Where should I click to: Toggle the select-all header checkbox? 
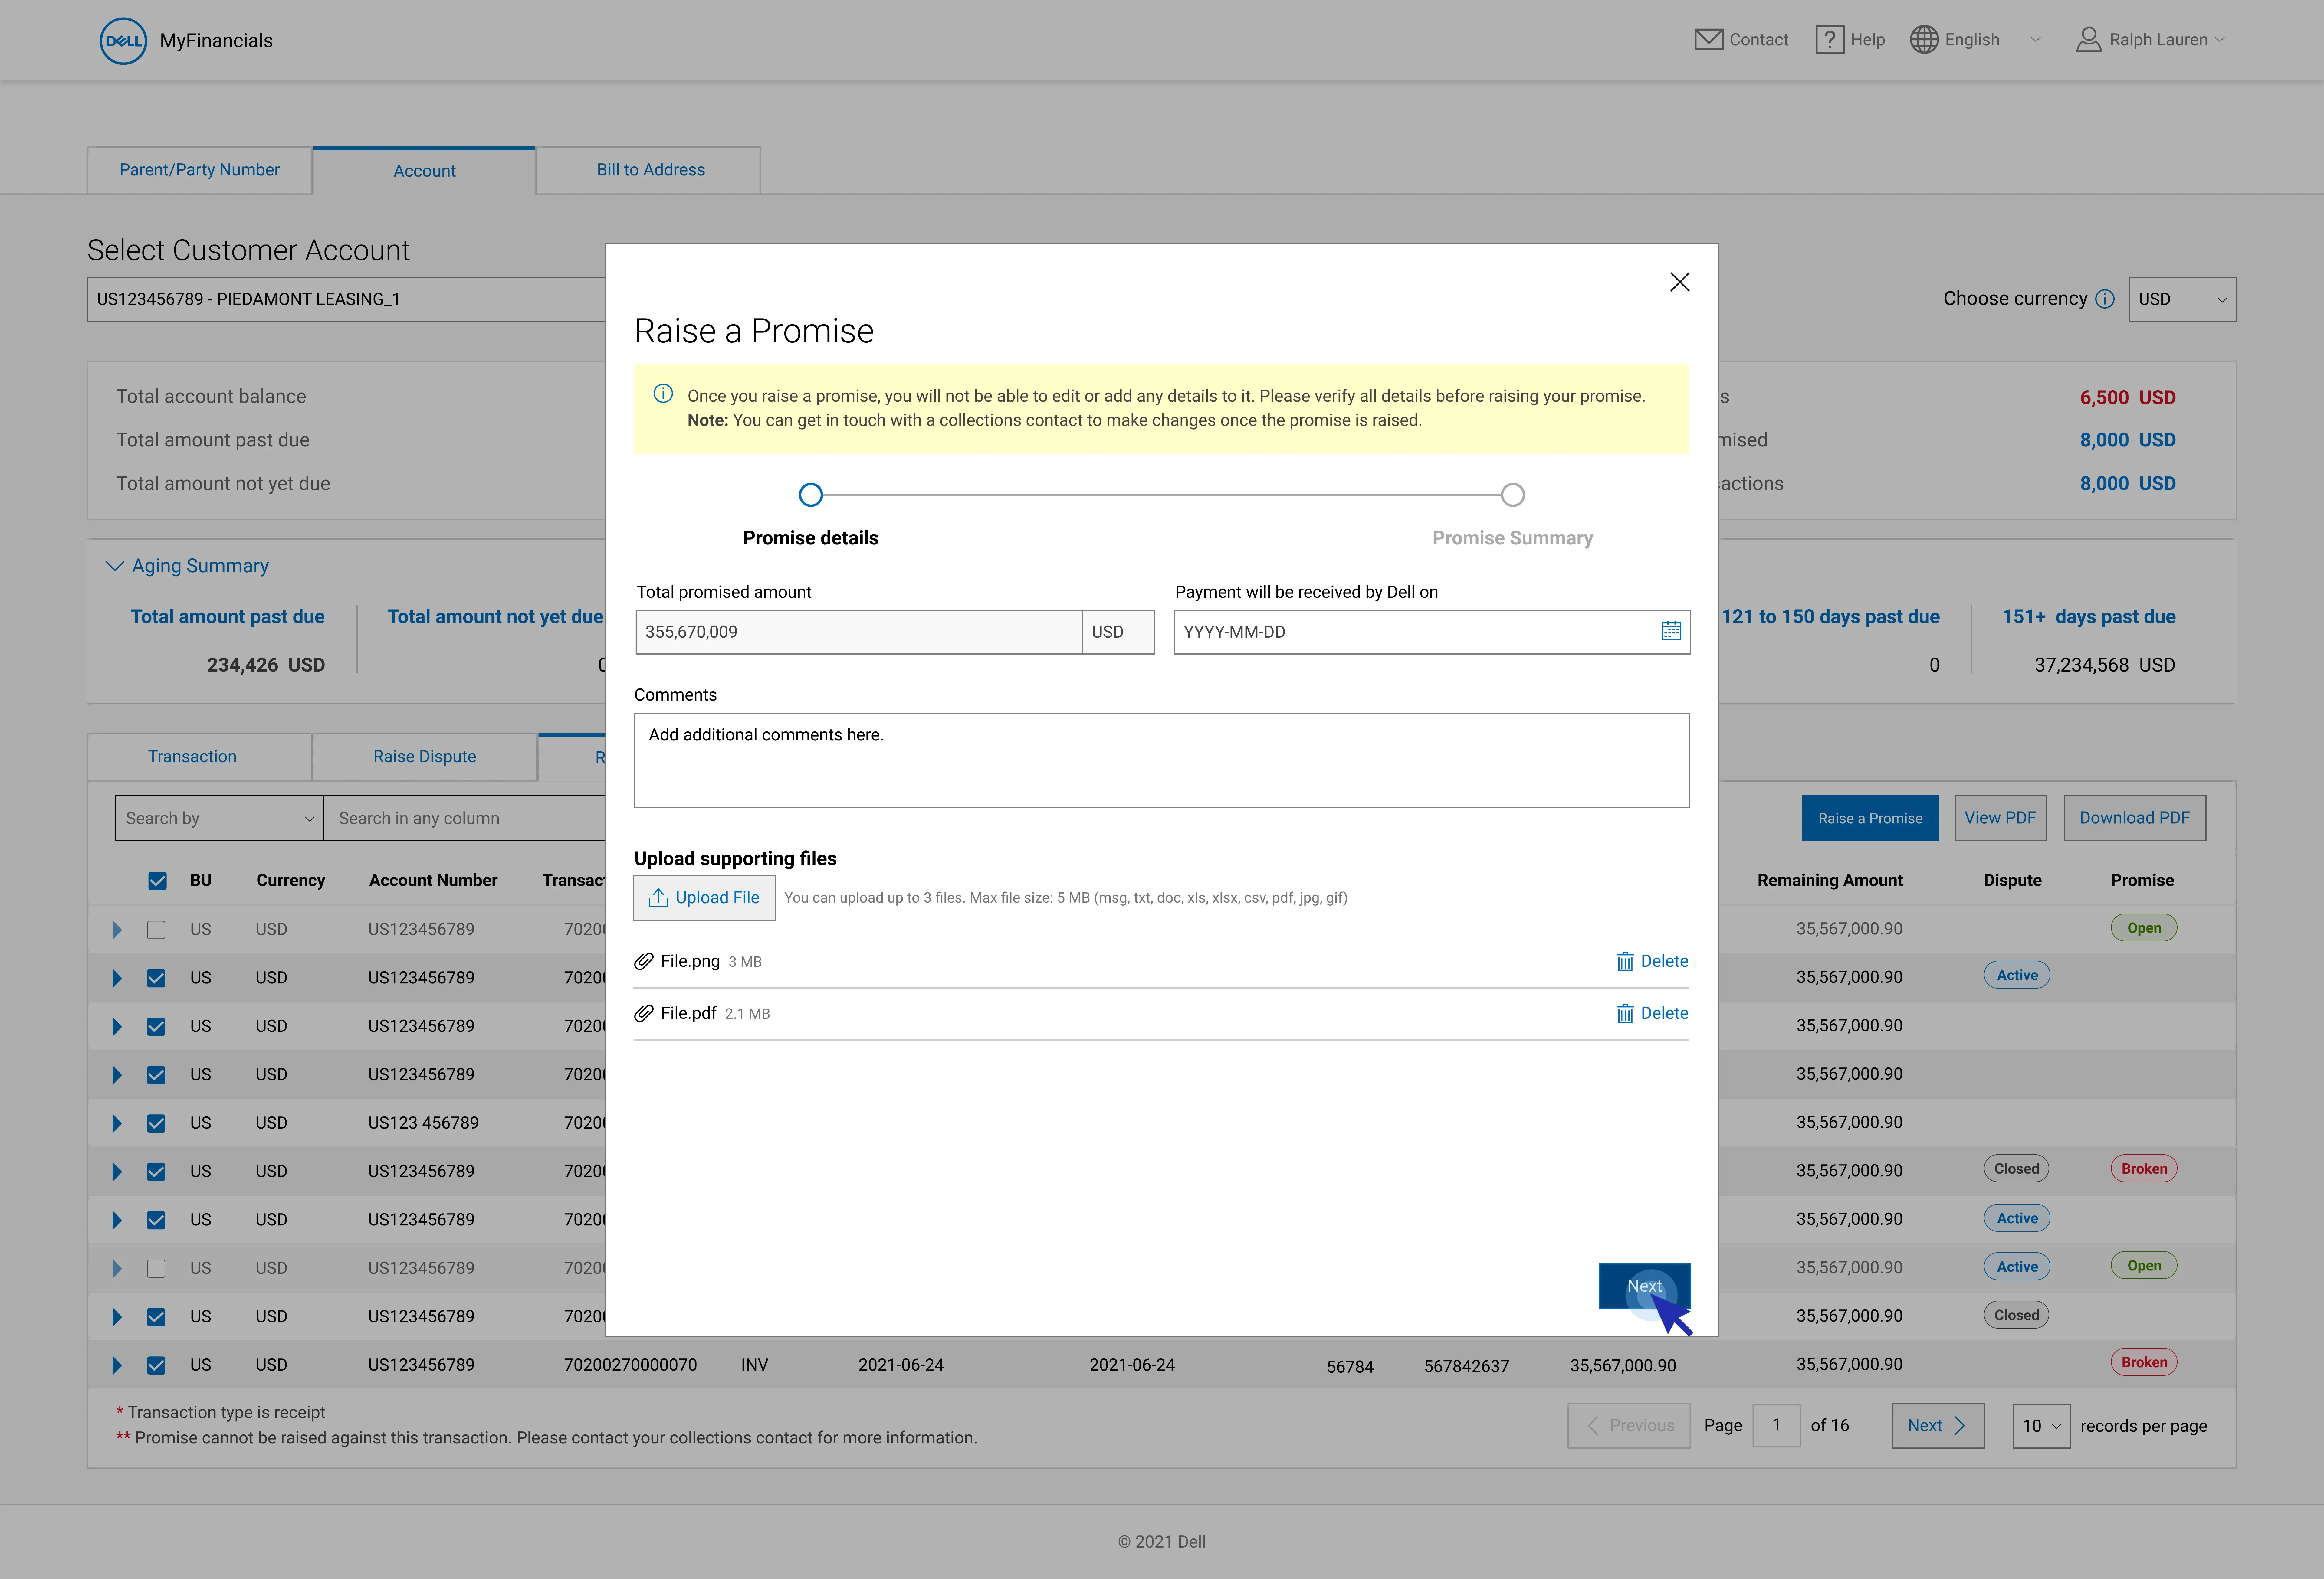point(157,881)
